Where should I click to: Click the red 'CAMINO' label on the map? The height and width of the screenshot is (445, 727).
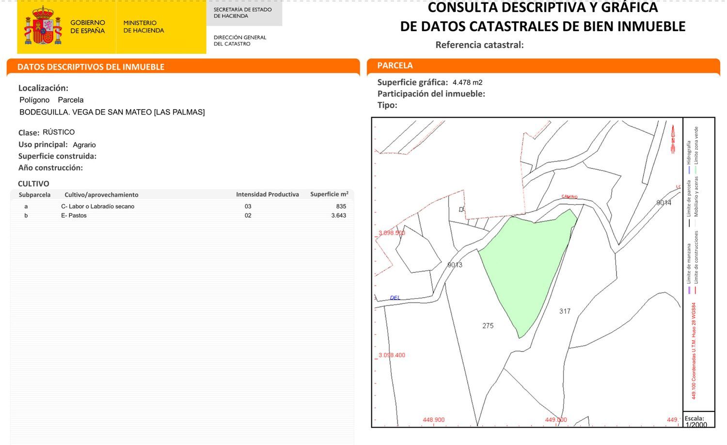[x=569, y=197]
